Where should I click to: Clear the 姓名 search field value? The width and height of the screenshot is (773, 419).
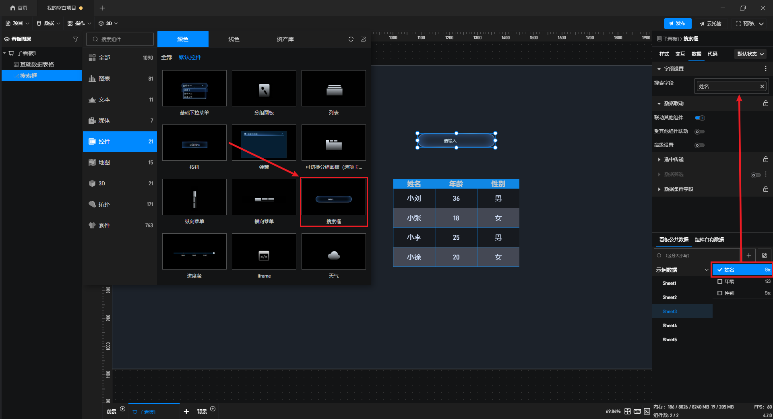coord(762,87)
